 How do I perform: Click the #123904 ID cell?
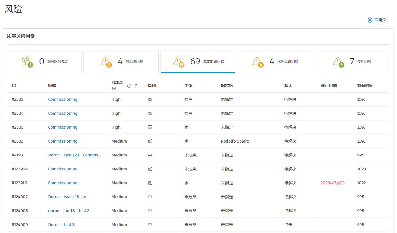pos(19,169)
